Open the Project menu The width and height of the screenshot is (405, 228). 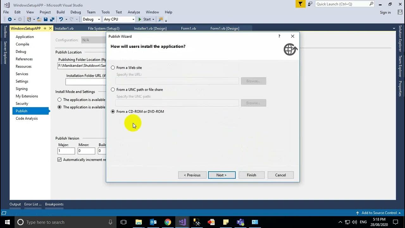point(45,12)
